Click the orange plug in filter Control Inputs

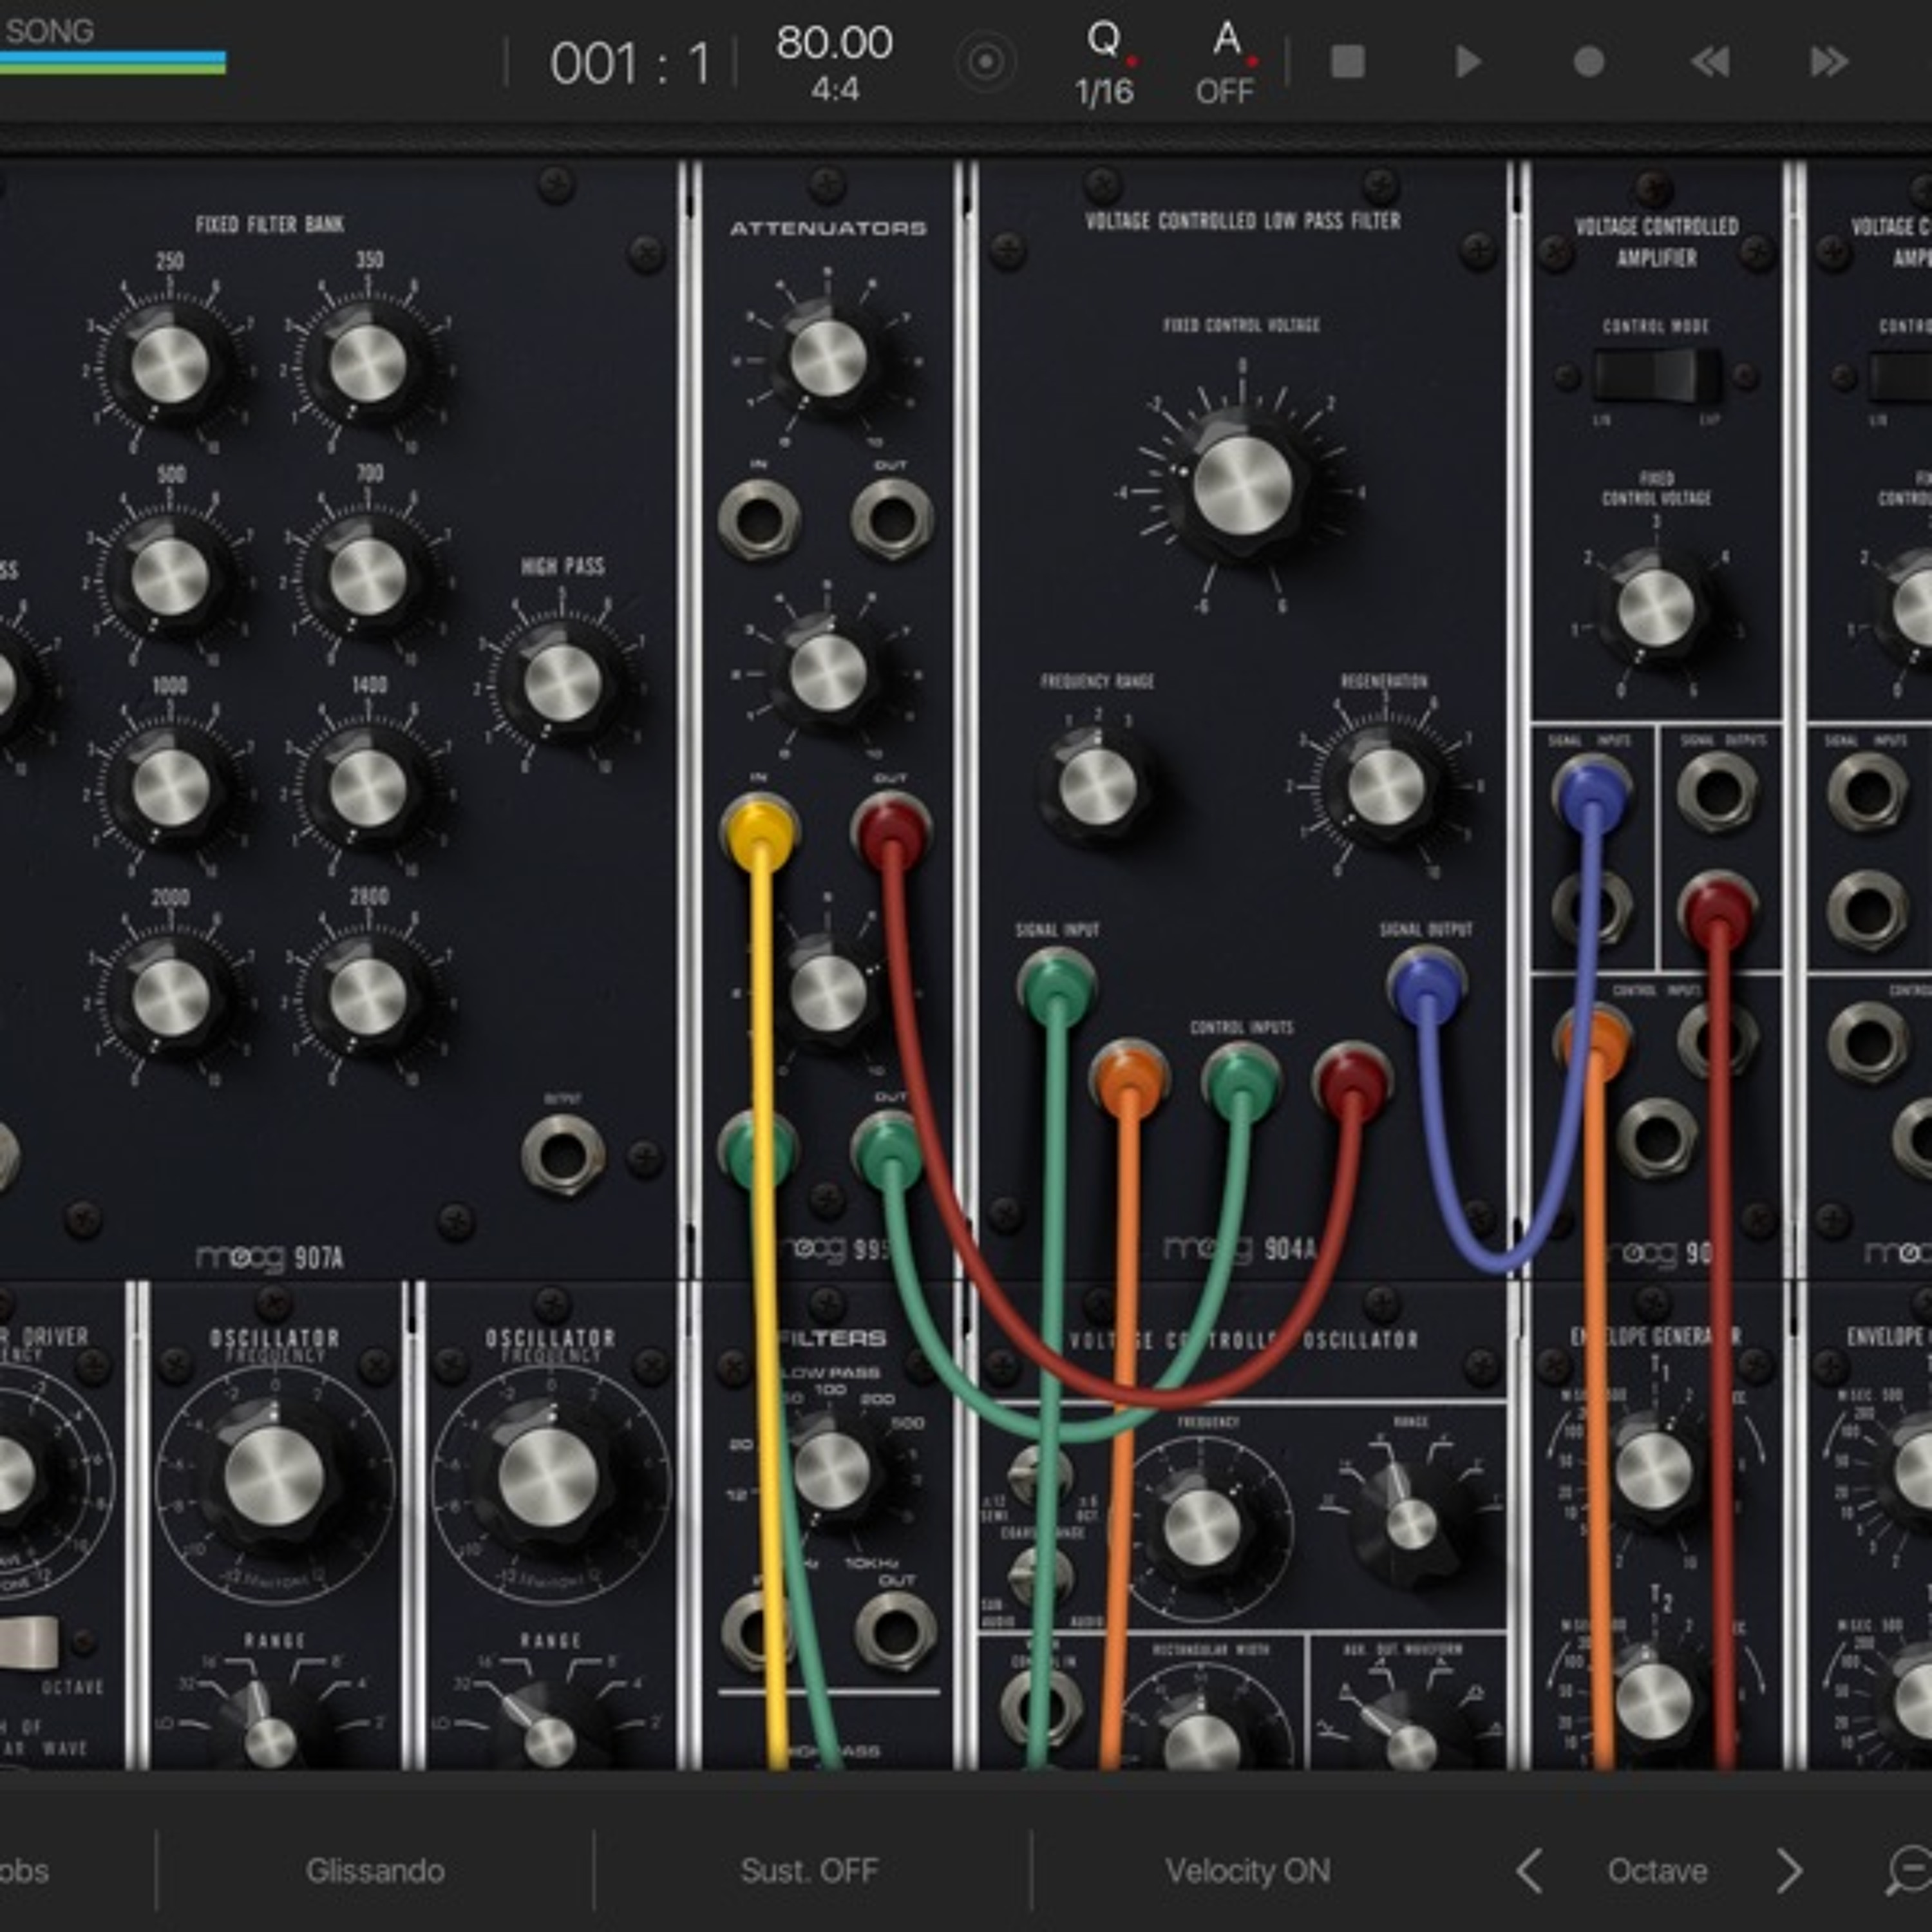point(1130,1080)
